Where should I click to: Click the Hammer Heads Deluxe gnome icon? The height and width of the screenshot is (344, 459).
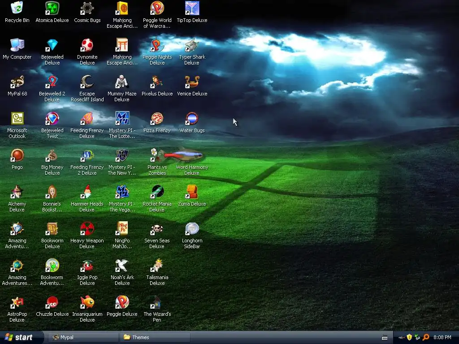click(87, 192)
